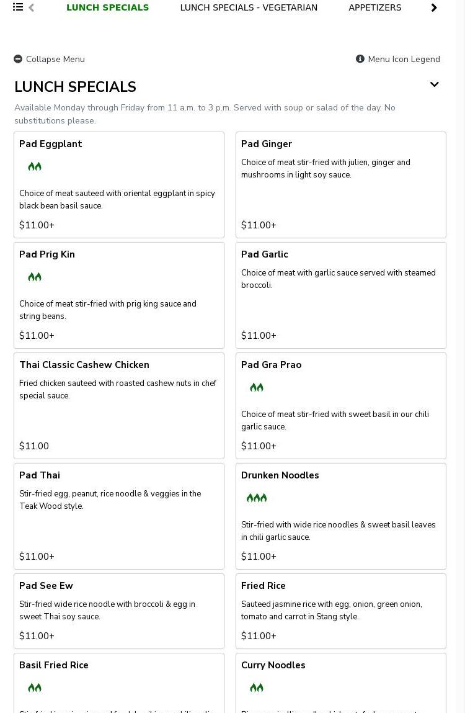Switch to Lunch Specials - Vegetarian tab
Screen dimensions: 465x713
click(x=249, y=7)
